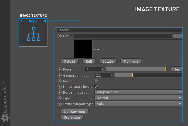The height and width of the screenshot is (126, 188).
Task: Click the Octane Render logo icon
Action: (x=5, y=118)
